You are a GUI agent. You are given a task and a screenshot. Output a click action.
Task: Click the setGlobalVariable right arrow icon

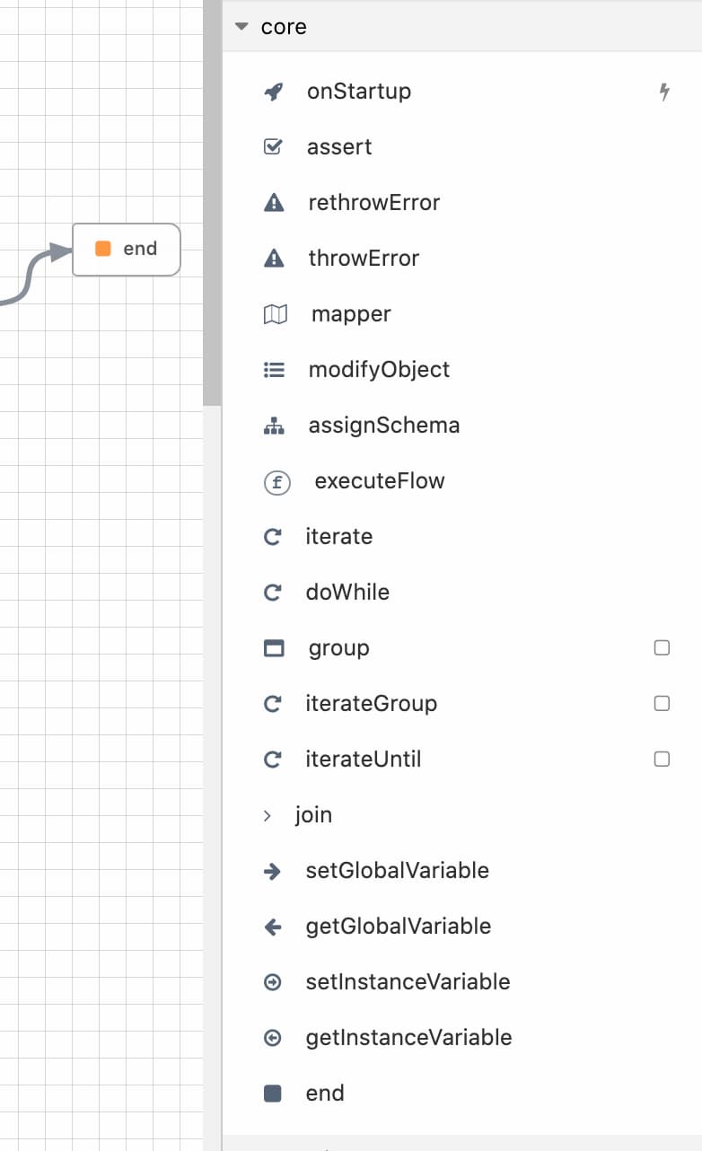click(273, 871)
